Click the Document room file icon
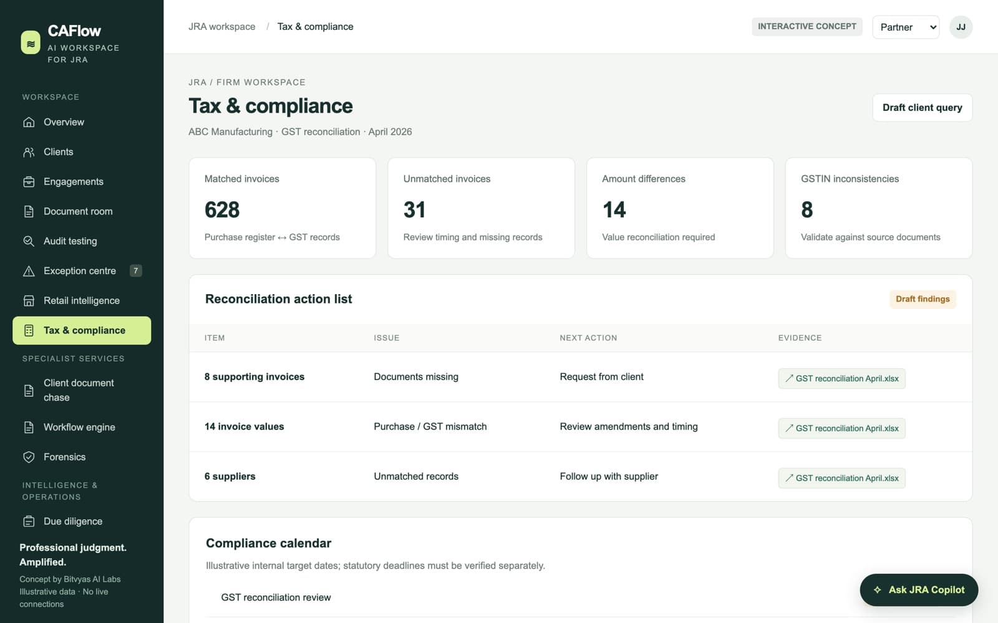The width and height of the screenshot is (998, 623). pos(29,211)
